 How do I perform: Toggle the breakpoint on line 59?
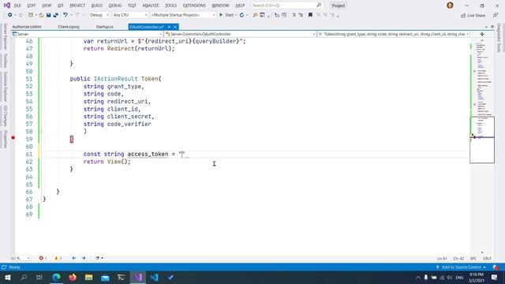click(x=13, y=138)
